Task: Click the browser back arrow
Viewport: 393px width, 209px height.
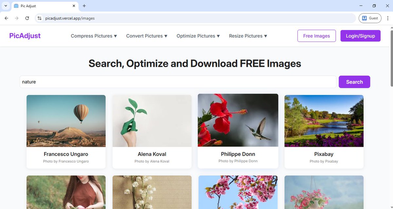Action: 7,18
